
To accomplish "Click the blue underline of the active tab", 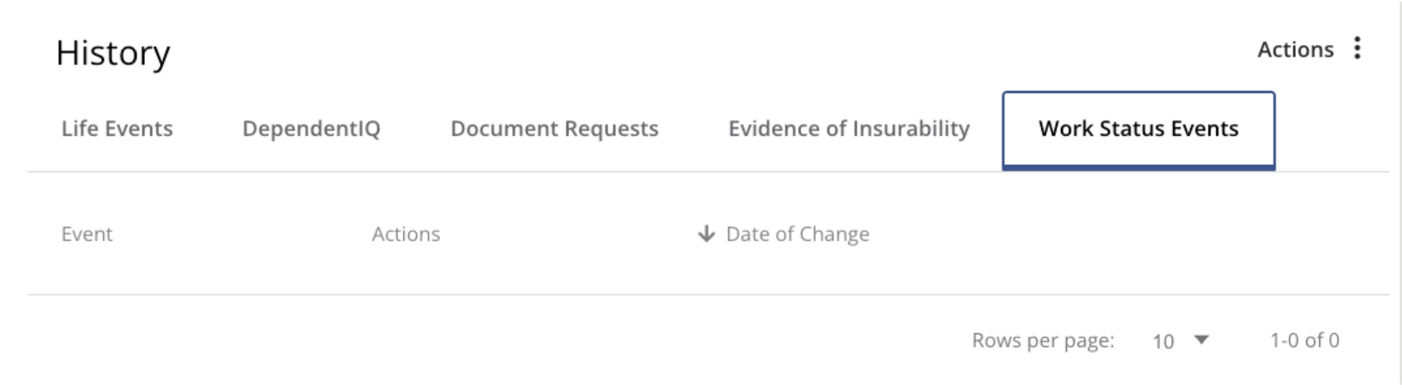I will point(1138,167).
